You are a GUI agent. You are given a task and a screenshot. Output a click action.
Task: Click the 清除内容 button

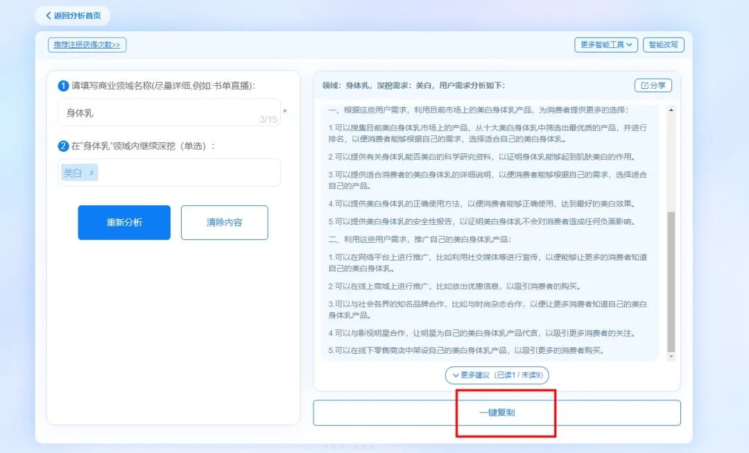click(x=224, y=223)
